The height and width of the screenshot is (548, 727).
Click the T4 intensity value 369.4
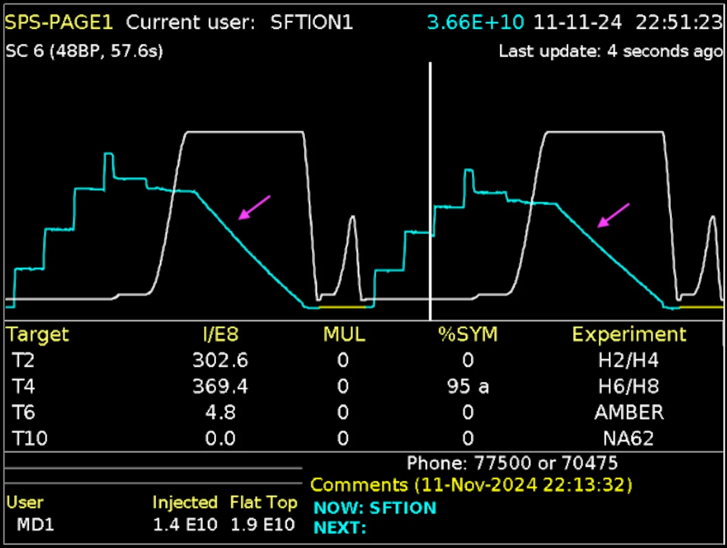pyautogui.click(x=220, y=387)
